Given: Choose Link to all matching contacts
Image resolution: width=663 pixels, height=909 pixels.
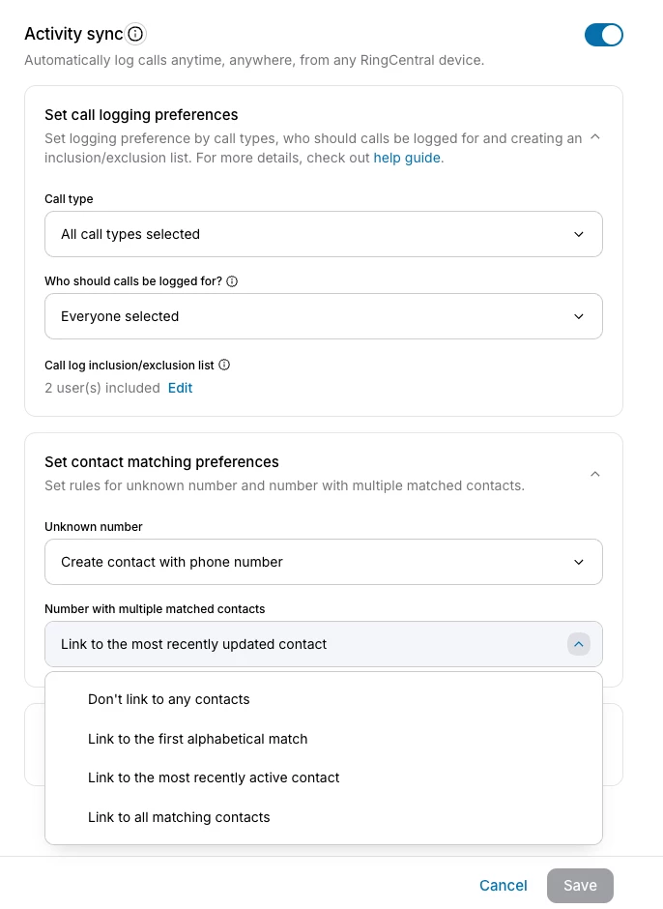Looking at the screenshot, I should point(179,817).
